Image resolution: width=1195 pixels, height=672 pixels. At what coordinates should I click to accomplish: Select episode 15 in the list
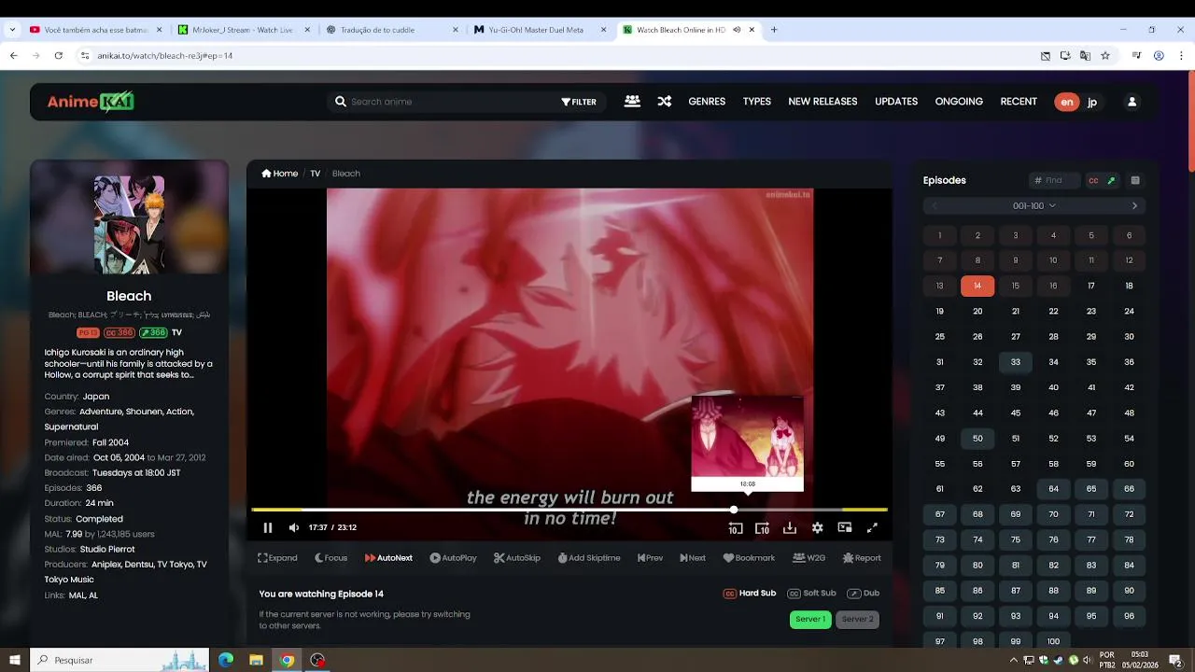pos(1016,287)
